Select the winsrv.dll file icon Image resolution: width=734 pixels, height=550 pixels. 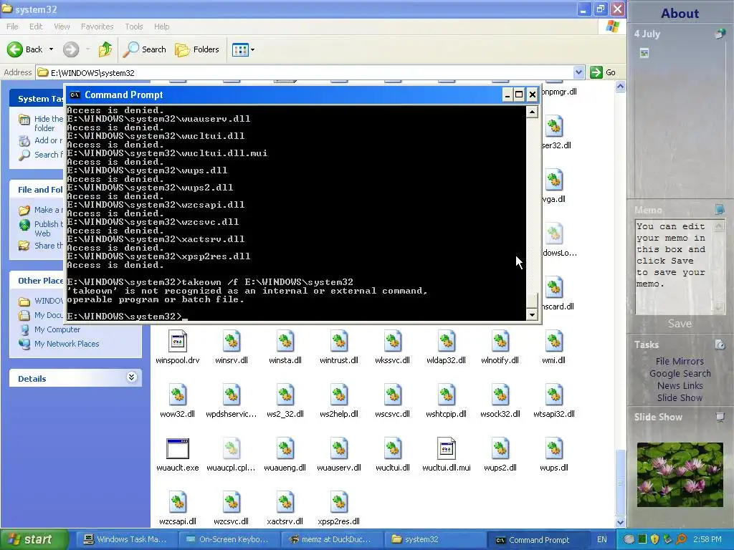point(232,342)
